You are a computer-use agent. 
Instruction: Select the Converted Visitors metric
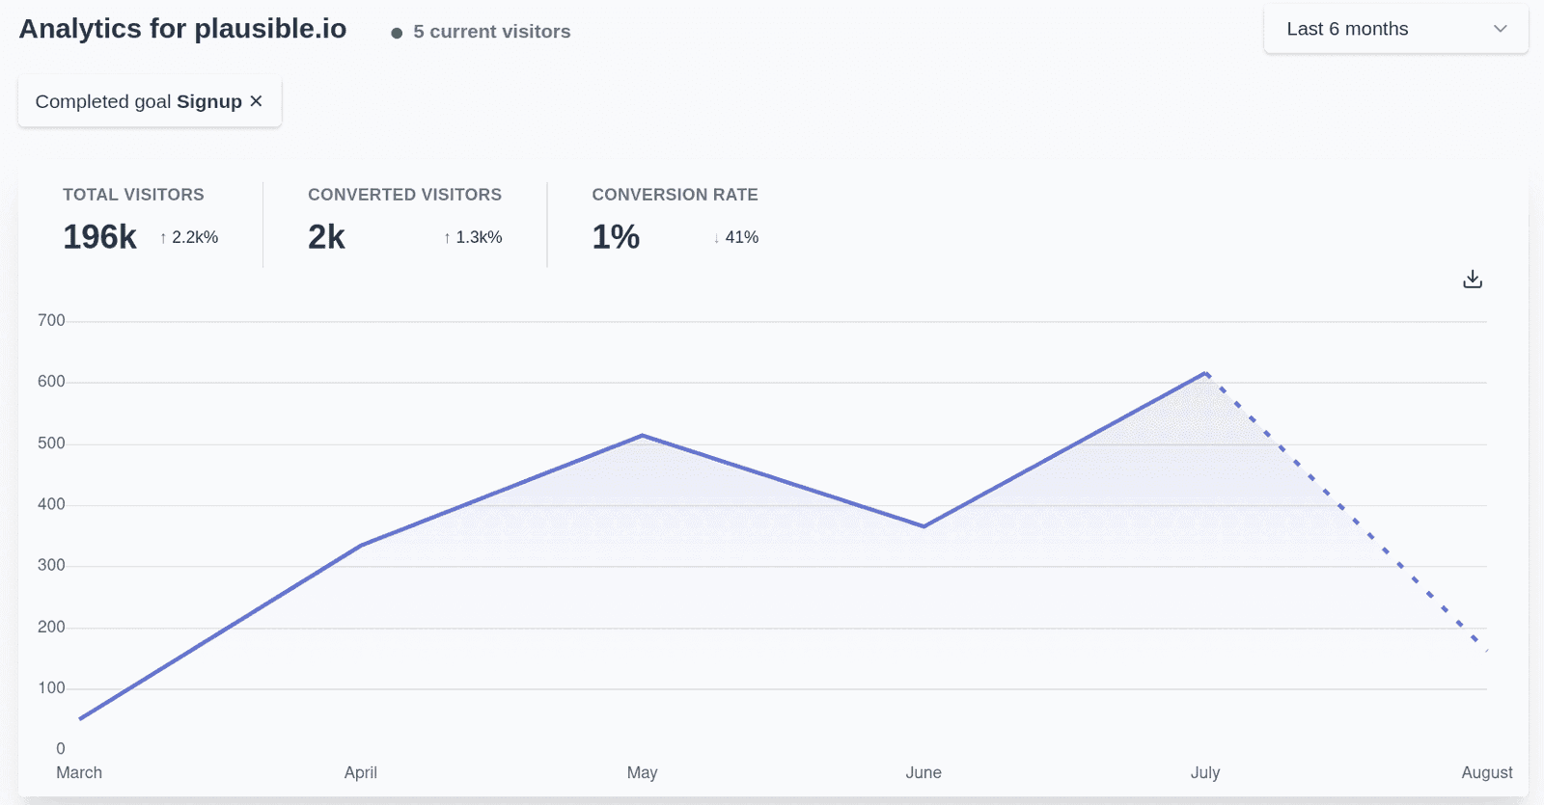pos(404,222)
